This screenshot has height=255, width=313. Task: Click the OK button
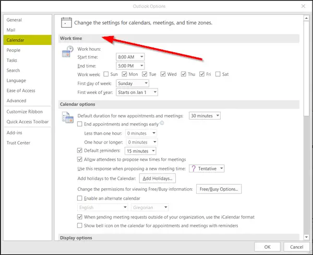coord(267,247)
